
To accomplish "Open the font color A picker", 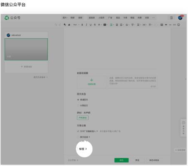I will (100, 25).
